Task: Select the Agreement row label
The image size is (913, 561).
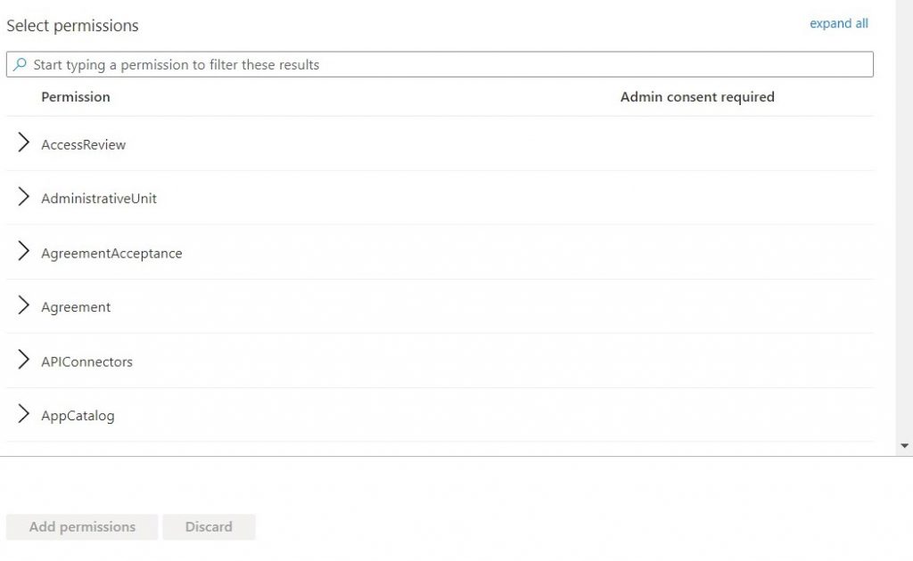Action: (76, 307)
